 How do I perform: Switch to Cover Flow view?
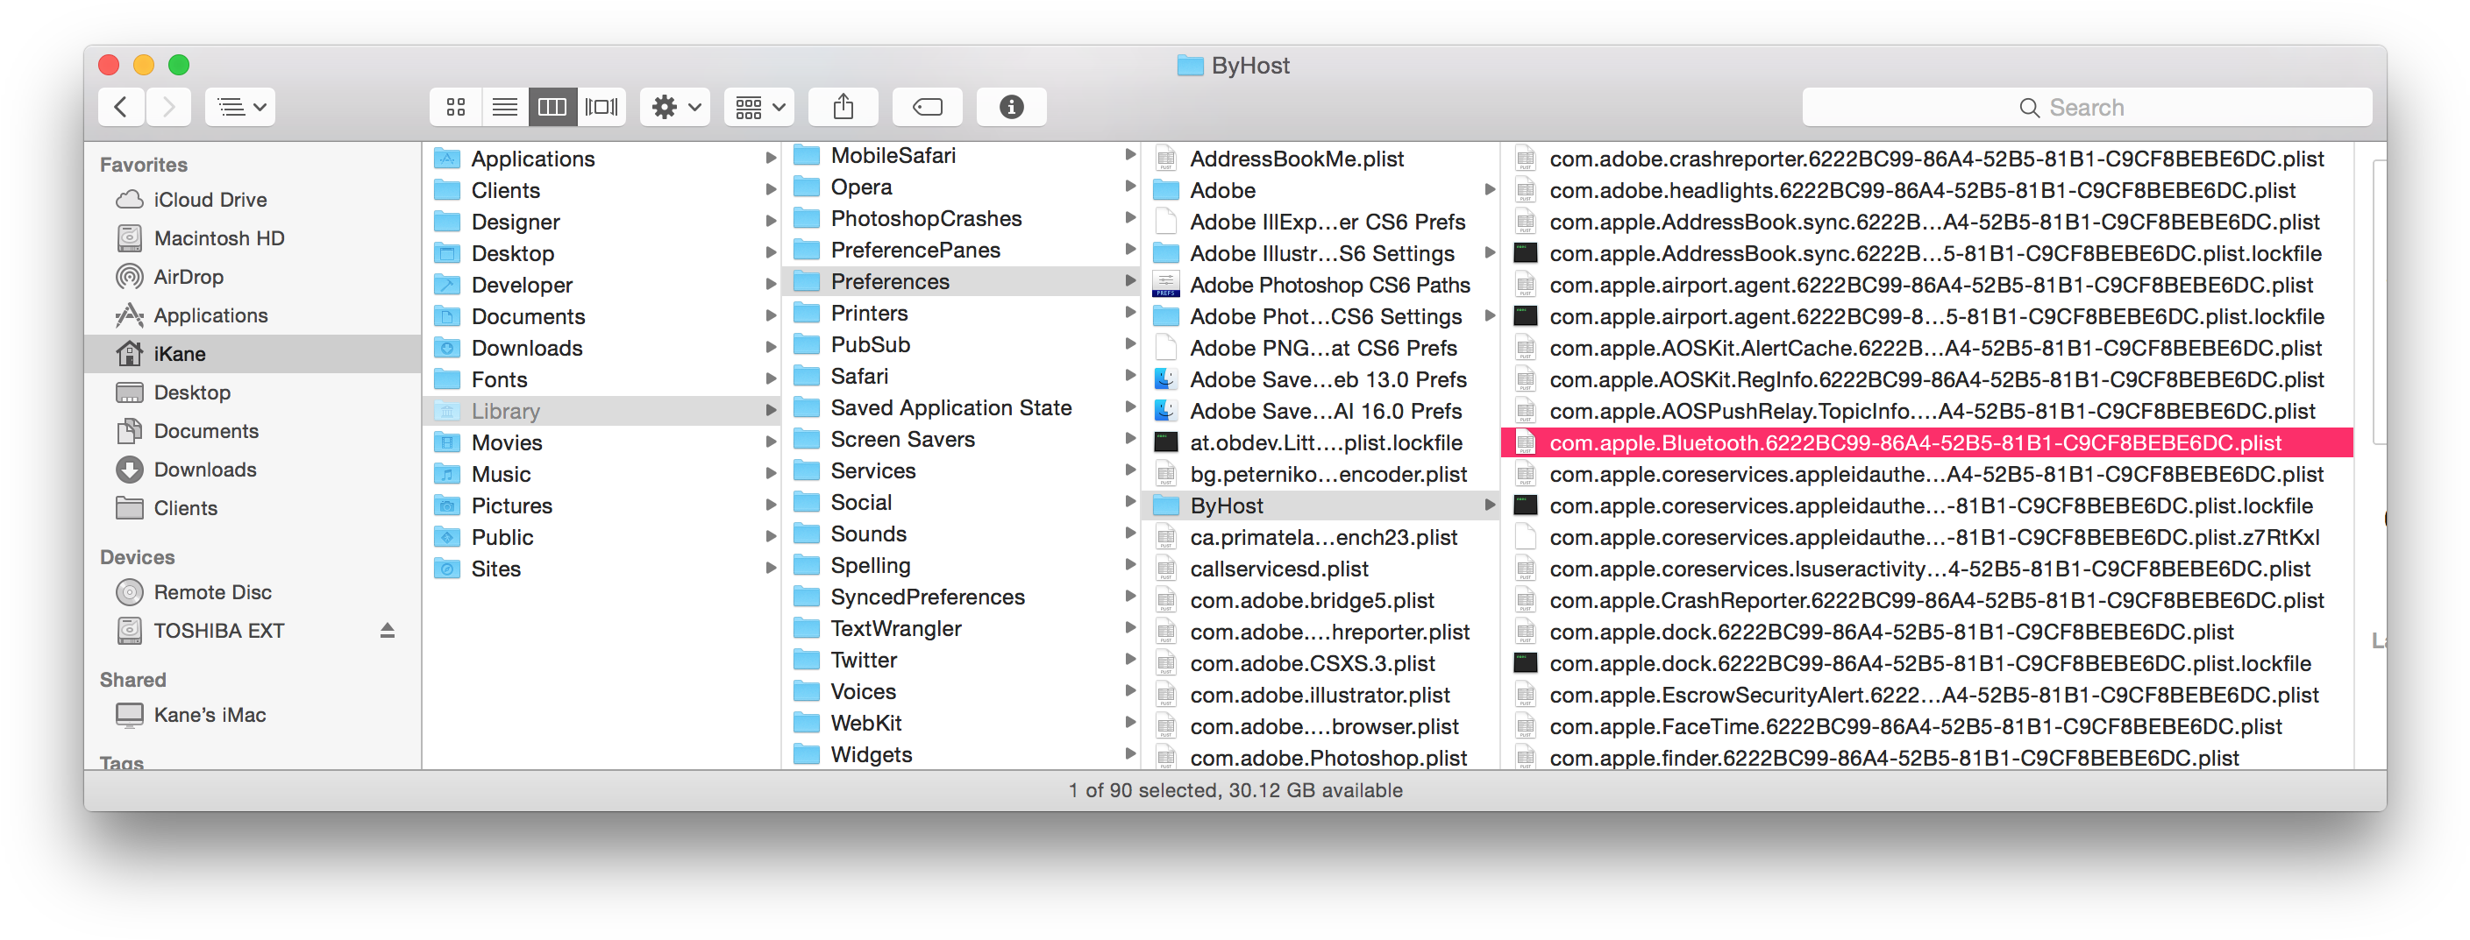pyautogui.click(x=601, y=106)
